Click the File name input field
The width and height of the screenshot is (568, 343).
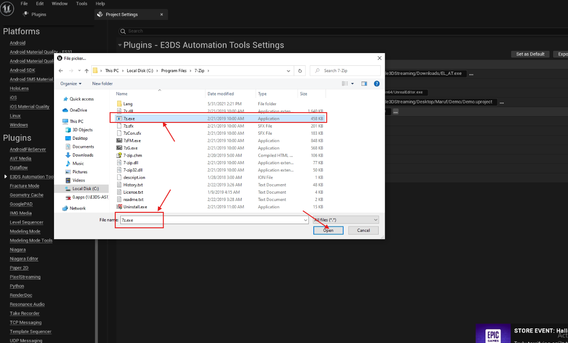coord(213,220)
